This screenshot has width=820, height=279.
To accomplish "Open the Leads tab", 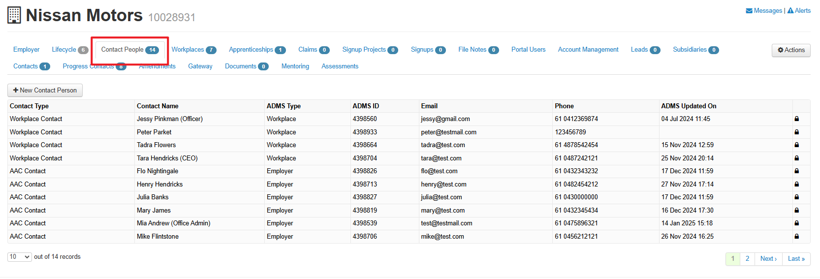I will coord(646,50).
